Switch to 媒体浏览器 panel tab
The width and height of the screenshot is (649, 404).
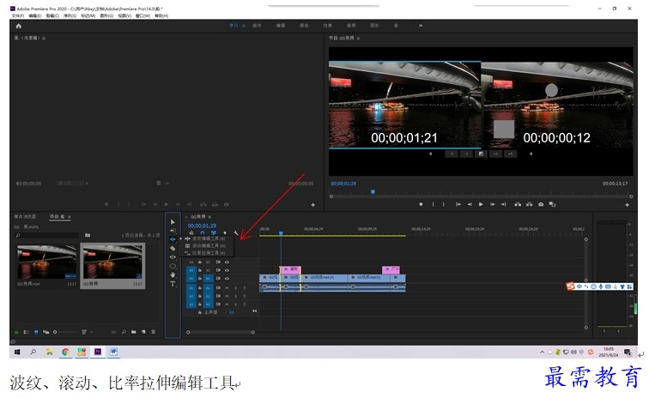25,217
